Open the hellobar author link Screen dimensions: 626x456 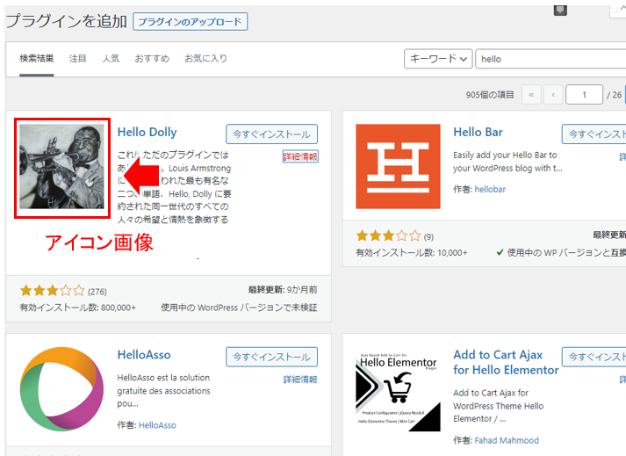pos(490,190)
